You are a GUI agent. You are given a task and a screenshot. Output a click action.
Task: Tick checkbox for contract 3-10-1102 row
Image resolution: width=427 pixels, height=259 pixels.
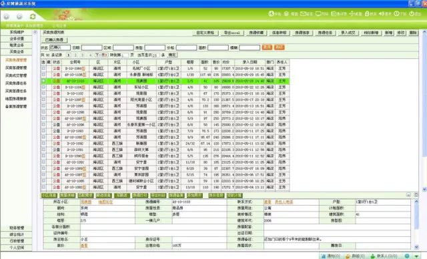point(43,93)
